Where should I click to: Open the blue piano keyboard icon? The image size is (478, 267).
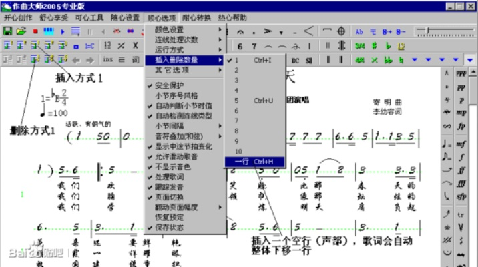click(x=49, y=31)
